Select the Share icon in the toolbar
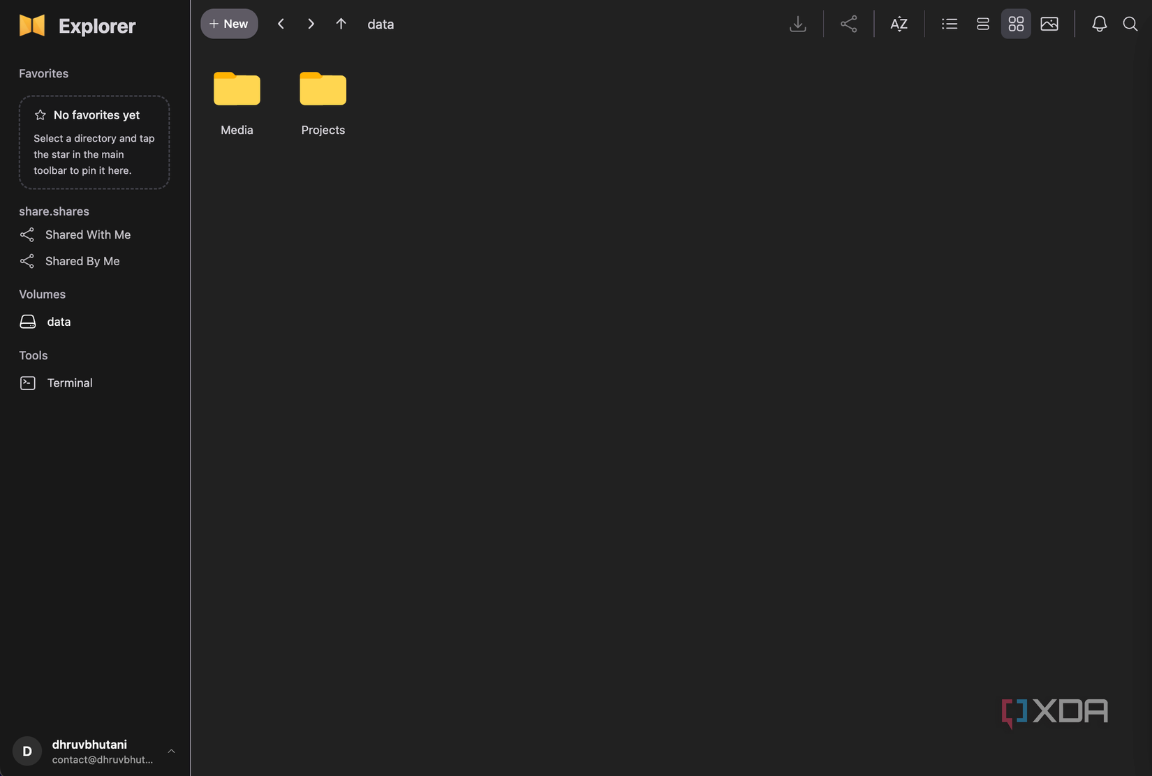 click(848, 23)
